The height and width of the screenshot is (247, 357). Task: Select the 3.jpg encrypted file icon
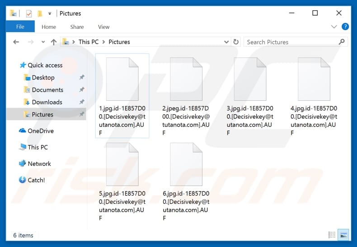(250, 79)
